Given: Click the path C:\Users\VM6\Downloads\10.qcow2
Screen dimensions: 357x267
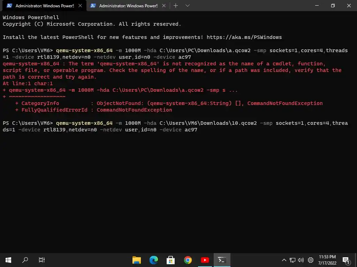Looking at the screenshot, I should point(208,123).
